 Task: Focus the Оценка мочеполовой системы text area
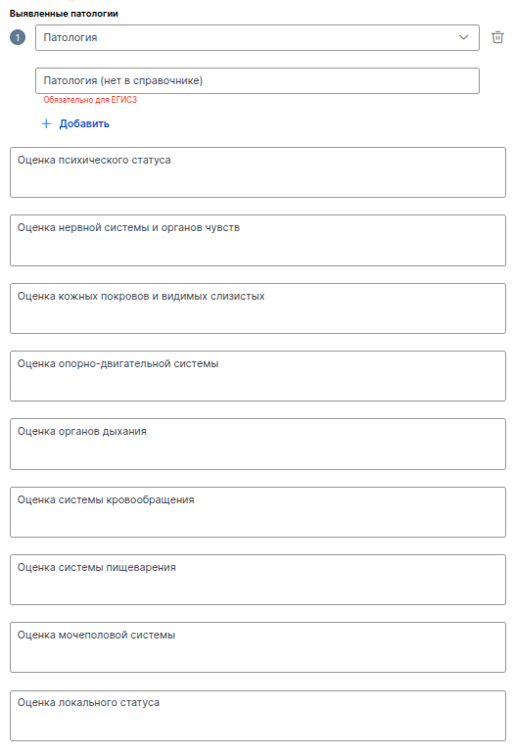257,647
